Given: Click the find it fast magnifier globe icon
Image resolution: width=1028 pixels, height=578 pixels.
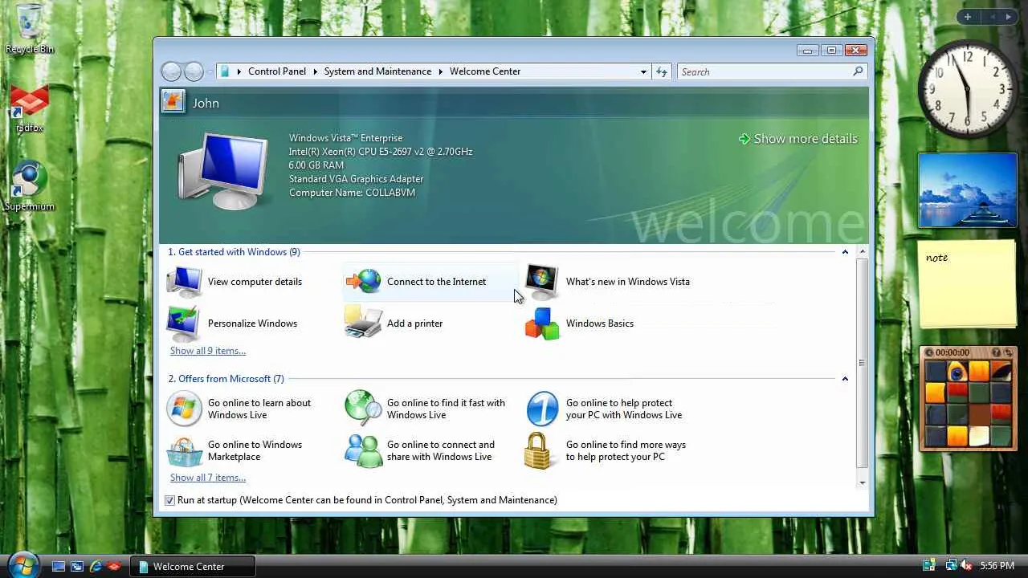Looking at the screenshot, I should (363, 409).
